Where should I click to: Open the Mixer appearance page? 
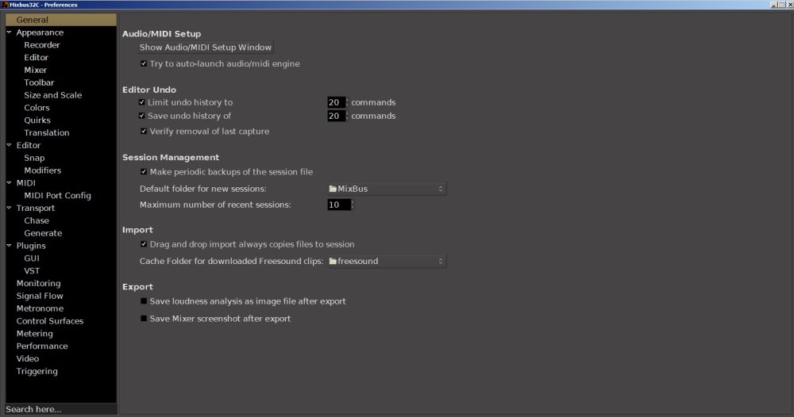(x=36, y=70)
